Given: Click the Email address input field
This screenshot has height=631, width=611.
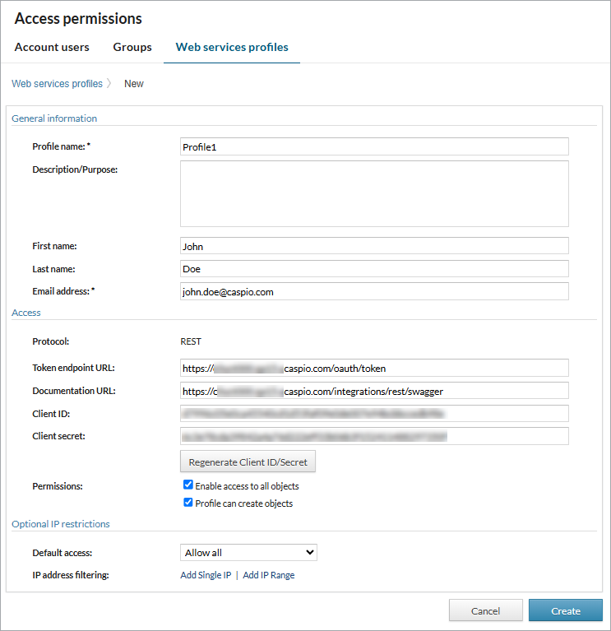Looking at the screenshot, I should click(x=374, y=291).
